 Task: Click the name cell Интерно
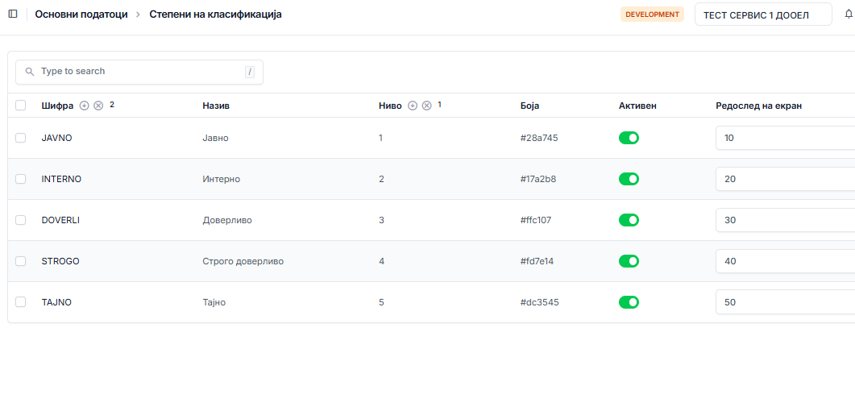coord(222,179)
